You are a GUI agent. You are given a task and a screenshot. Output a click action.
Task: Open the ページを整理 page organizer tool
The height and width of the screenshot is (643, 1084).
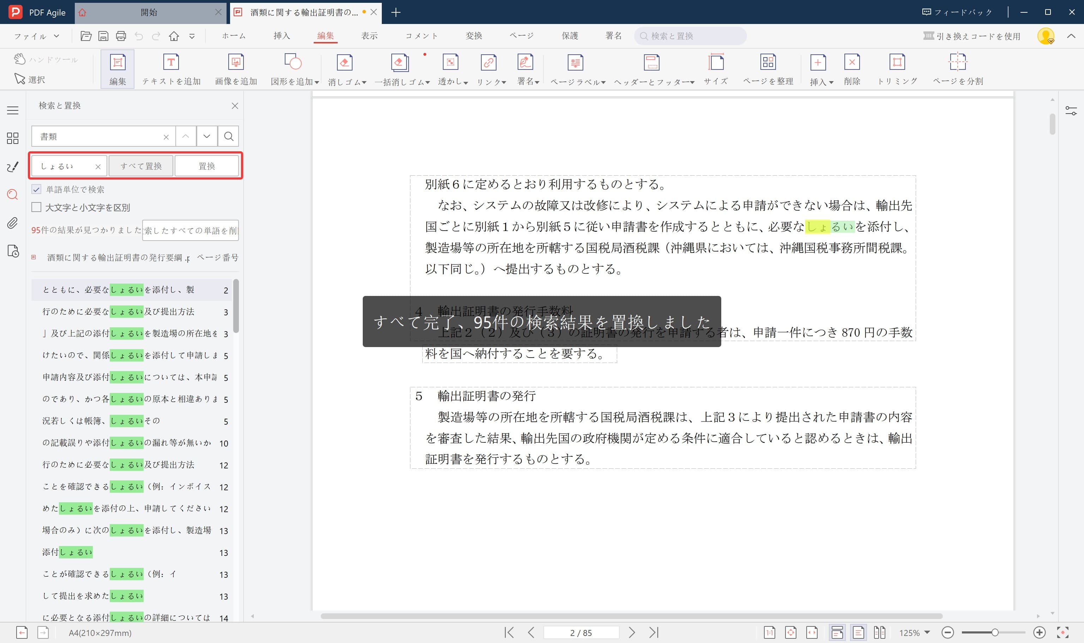[769, 68]
